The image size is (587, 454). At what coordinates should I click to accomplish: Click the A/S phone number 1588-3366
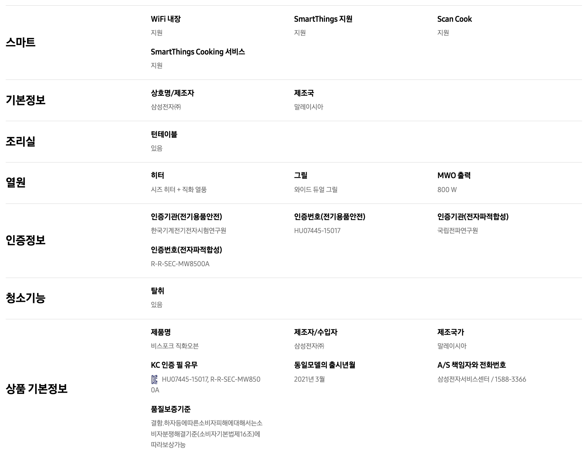(x=510, y=379)
